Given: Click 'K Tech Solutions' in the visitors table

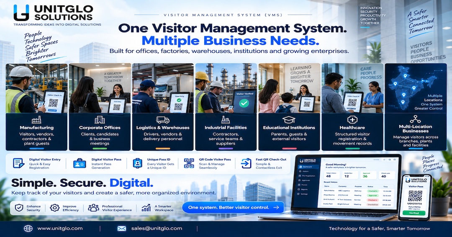Looking at the screenshot, I should [x=344, y=199].
